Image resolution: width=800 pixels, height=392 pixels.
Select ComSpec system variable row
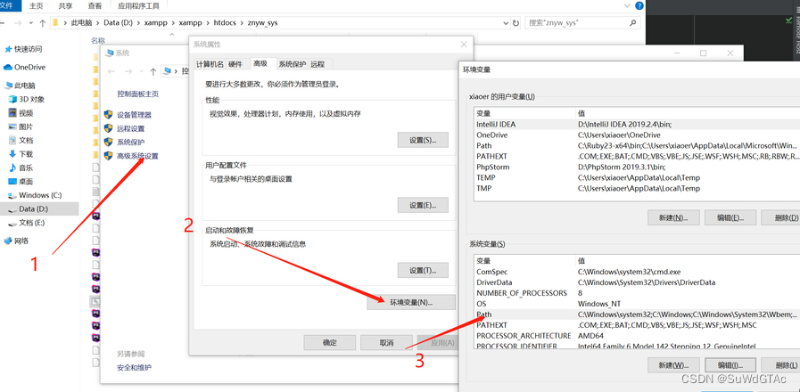click(637, 272)
